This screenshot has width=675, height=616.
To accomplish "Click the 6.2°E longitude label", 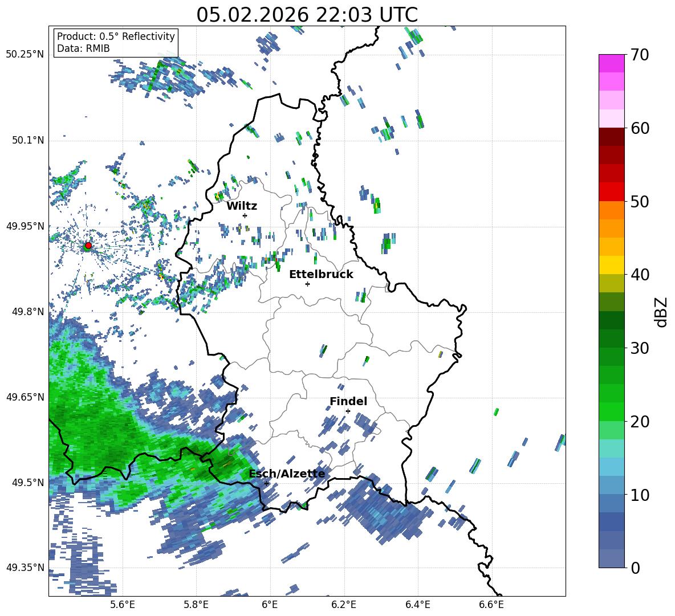I will click(344, 605).
